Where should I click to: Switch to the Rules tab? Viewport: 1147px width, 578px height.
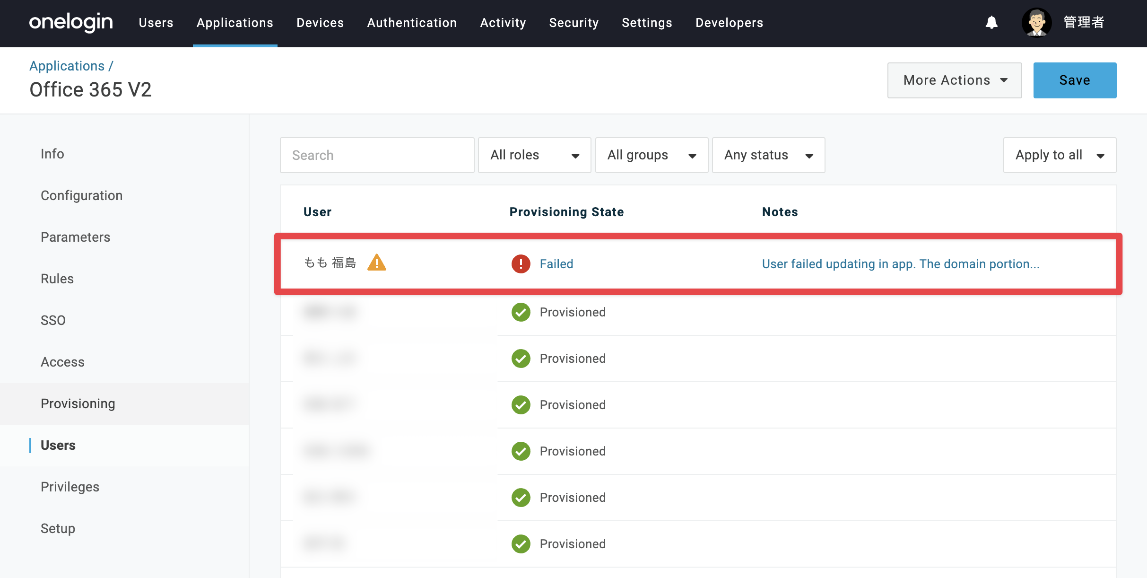tap(57, 279)
